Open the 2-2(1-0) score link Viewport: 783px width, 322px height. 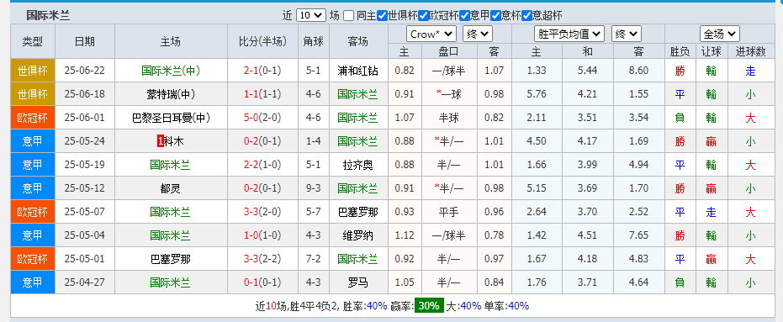[x=262, y=165]
